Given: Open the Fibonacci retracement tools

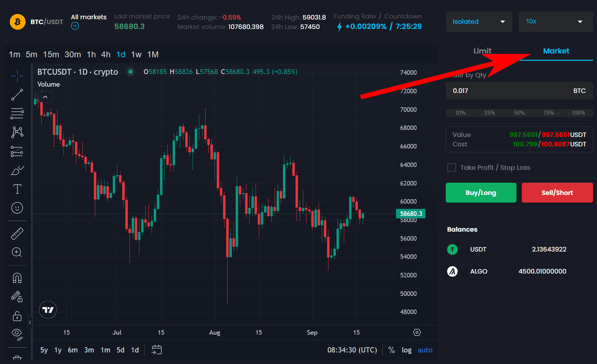Looking at the screenshot, I should tap(17, 114).
